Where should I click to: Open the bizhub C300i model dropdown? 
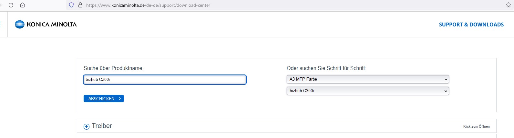click(367, 91)
